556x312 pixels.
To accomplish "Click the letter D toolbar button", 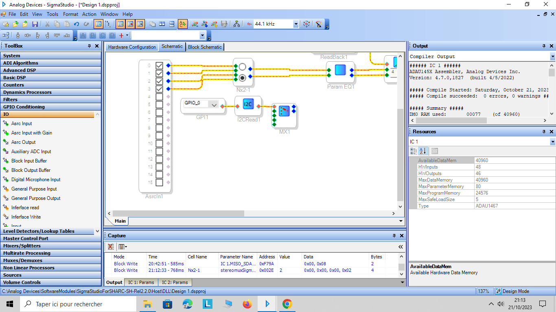I will (x=112, y=35).
